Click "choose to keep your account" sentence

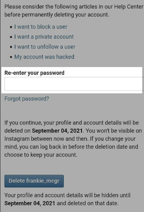click(x=41, y=155)
